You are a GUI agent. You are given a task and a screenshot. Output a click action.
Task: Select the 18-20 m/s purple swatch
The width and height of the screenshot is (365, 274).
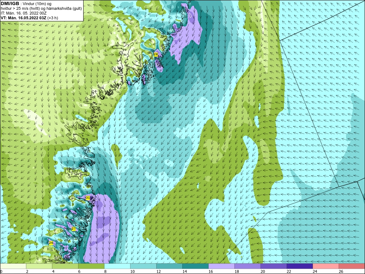click(248, 266)
